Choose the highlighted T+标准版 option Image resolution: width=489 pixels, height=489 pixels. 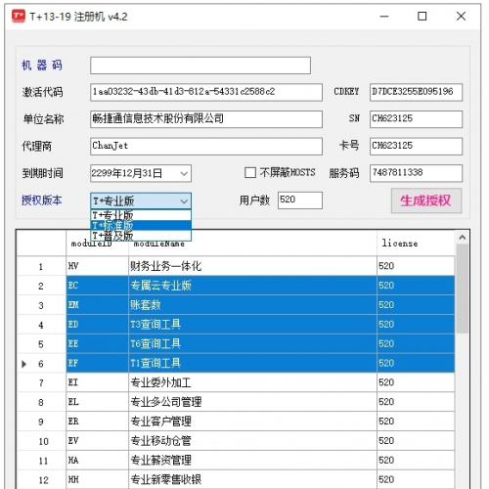pos(141,226)
